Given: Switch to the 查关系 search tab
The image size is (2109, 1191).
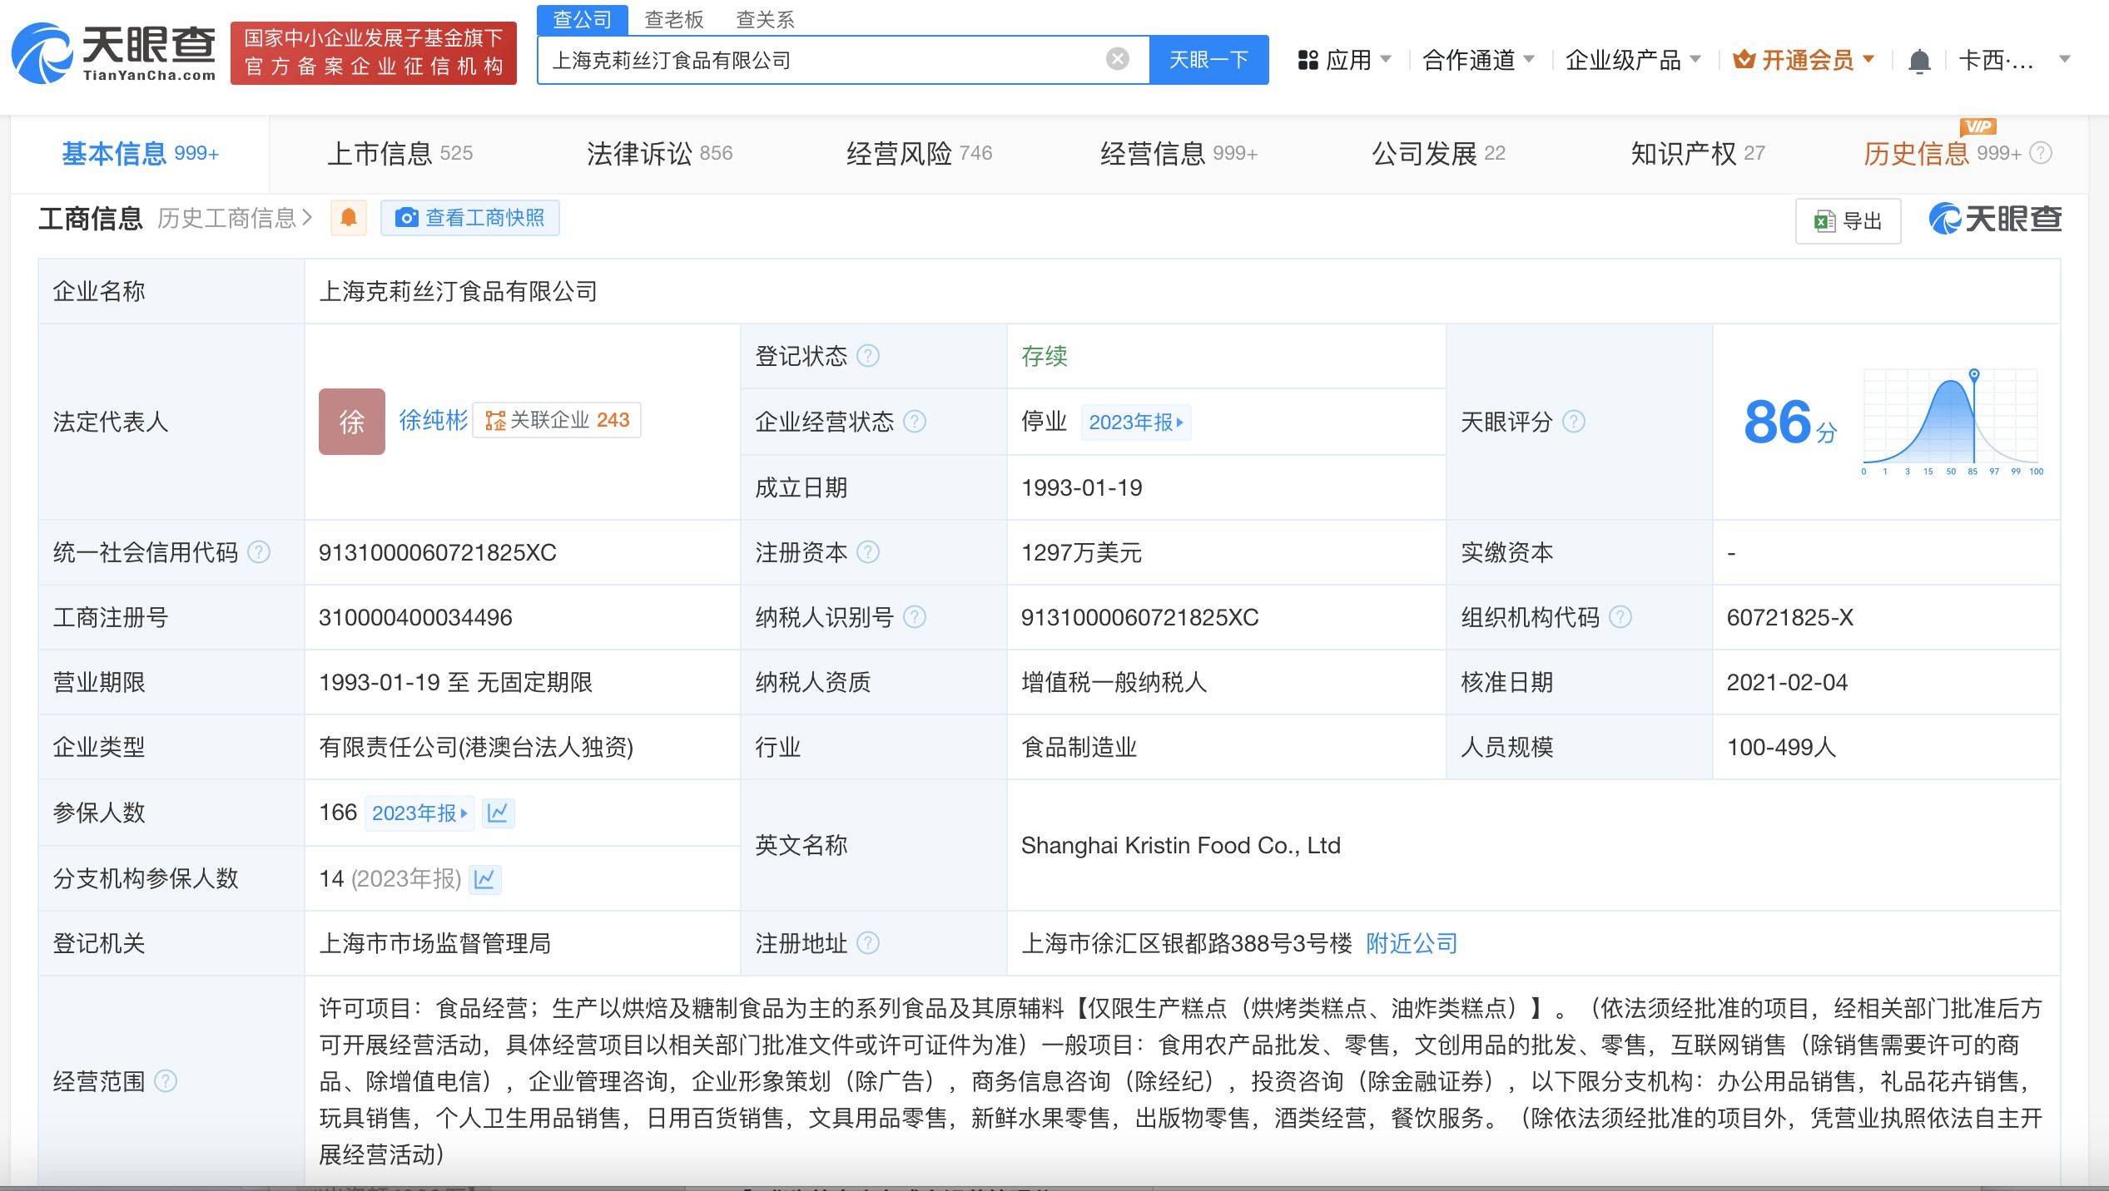Looking at the screenshot, I should pyautogui.click(x=765, y=20).
